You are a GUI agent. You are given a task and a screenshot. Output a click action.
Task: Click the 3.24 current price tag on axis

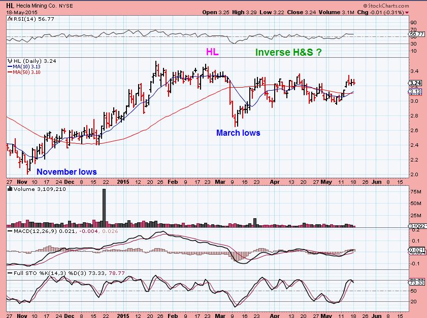point(415,84)
